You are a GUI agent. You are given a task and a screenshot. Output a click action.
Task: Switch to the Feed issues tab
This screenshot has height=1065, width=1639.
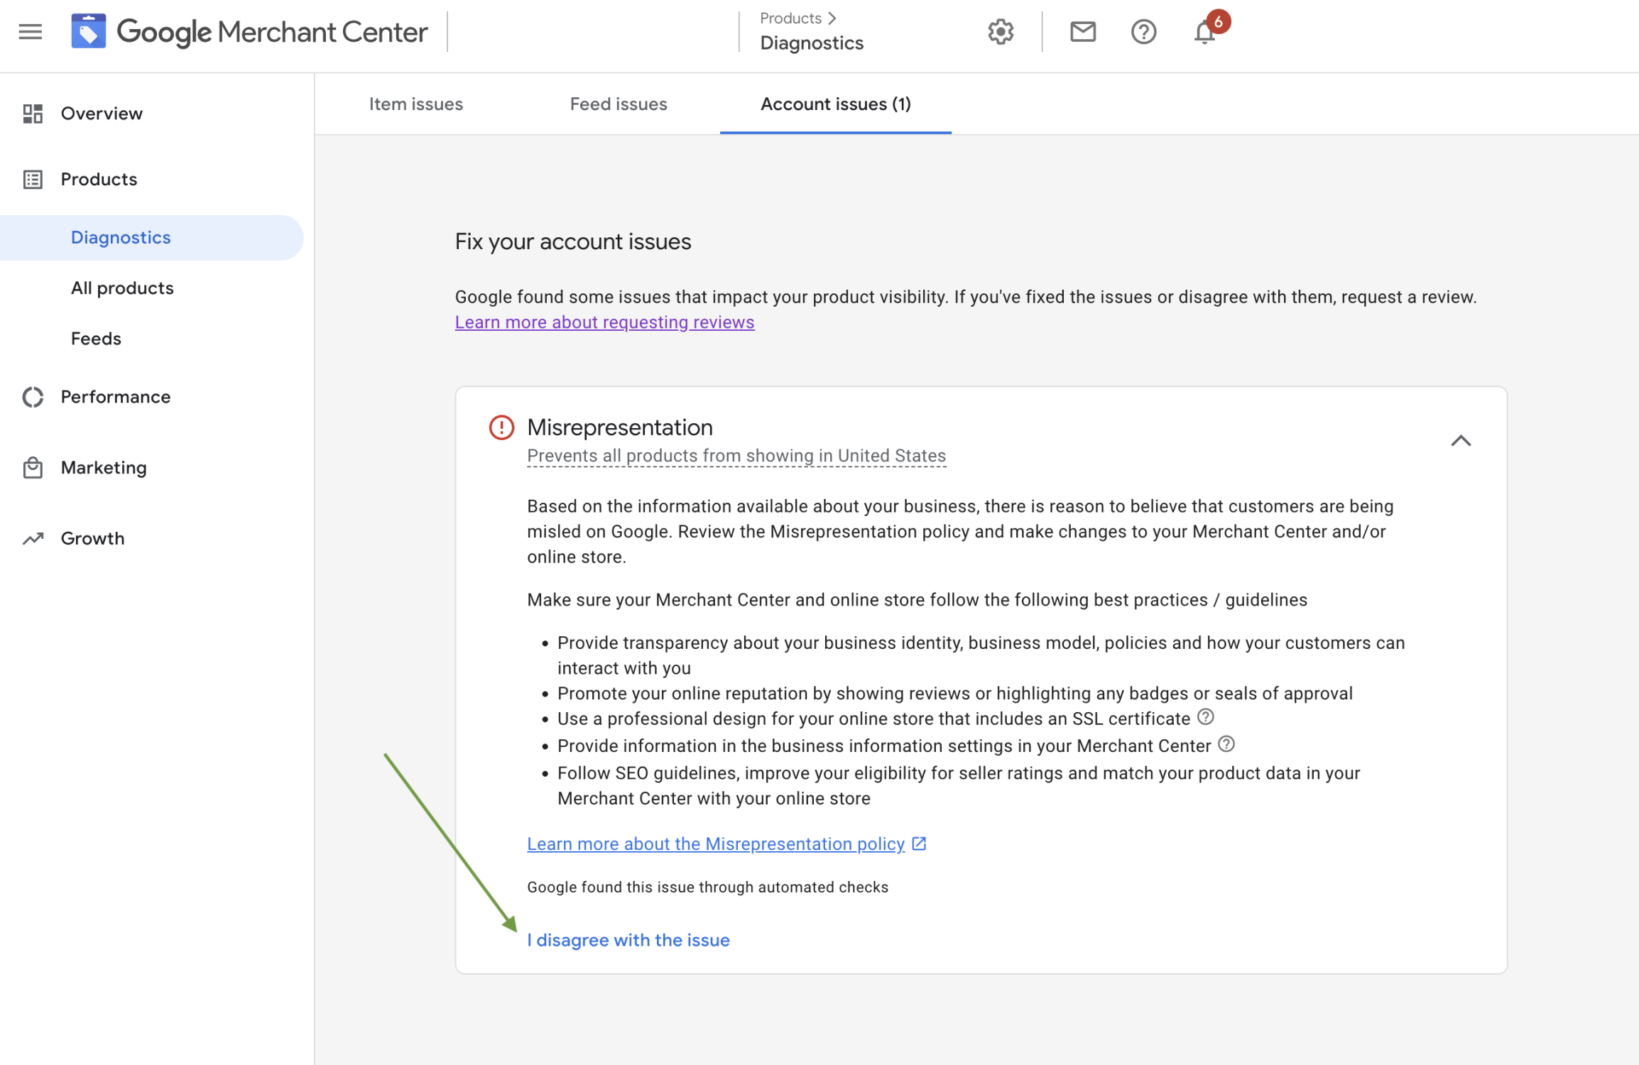tap(618, 104)
